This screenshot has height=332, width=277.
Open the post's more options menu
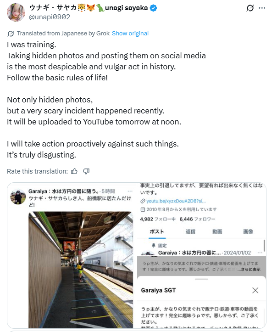click(x=262, y=8)
